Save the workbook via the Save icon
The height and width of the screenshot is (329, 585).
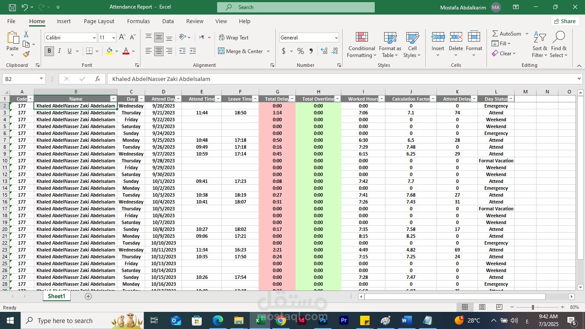[x=12, y=7]
